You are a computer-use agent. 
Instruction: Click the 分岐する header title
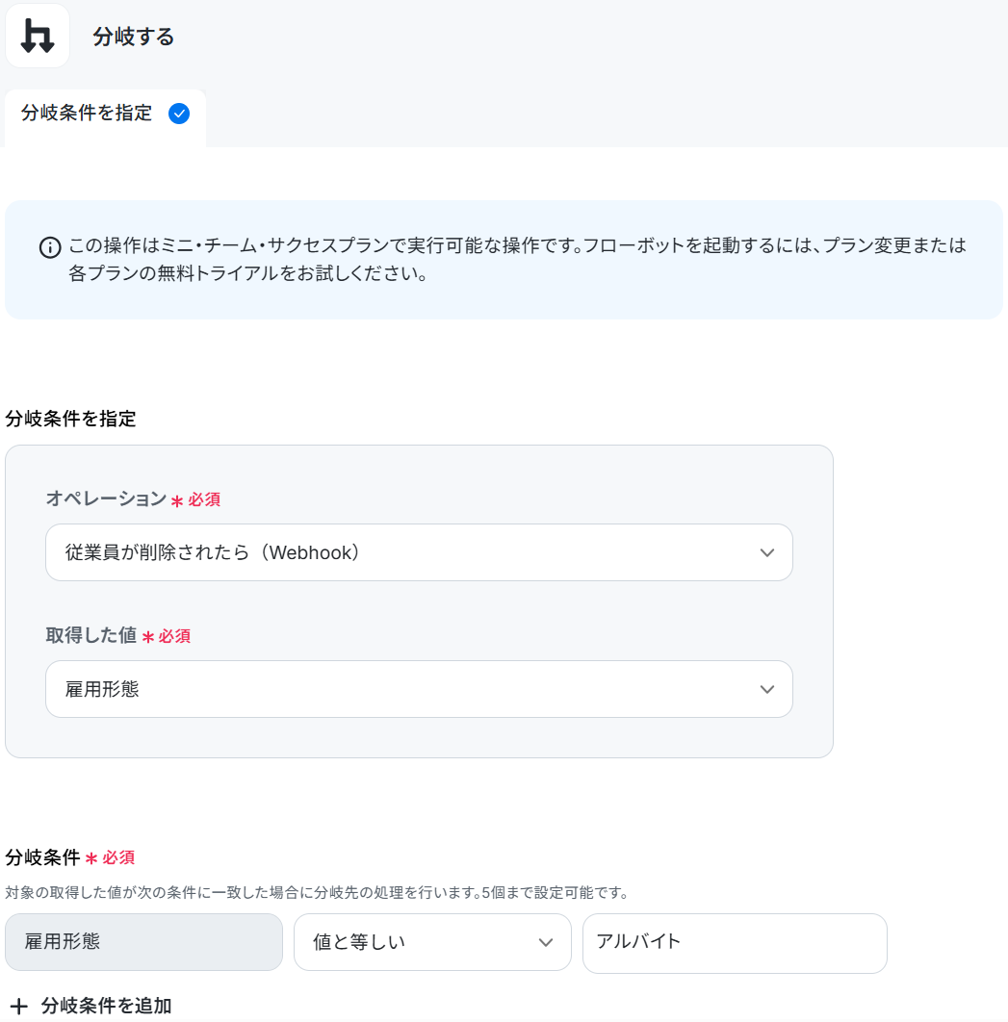click(133, 37)
